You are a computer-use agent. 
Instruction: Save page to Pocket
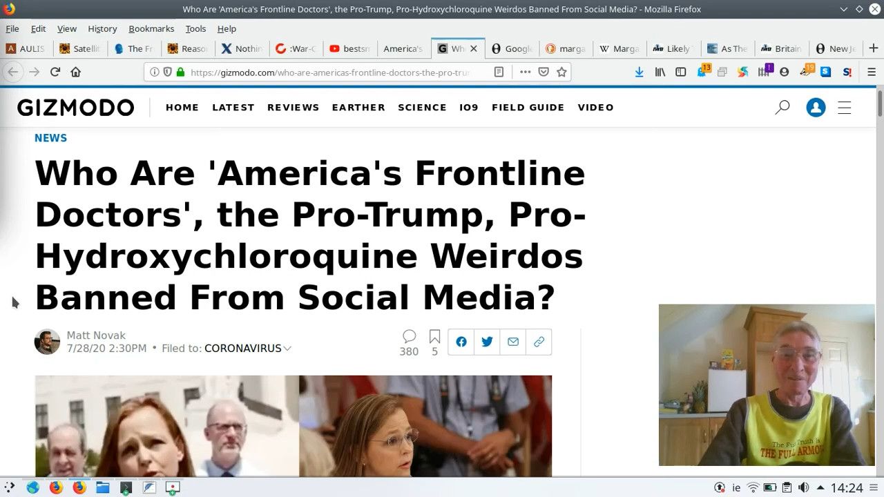click(x=544, y=72)
